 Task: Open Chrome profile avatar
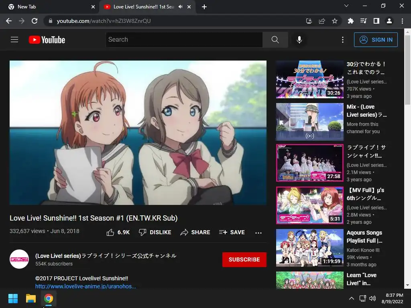point(389,21)
